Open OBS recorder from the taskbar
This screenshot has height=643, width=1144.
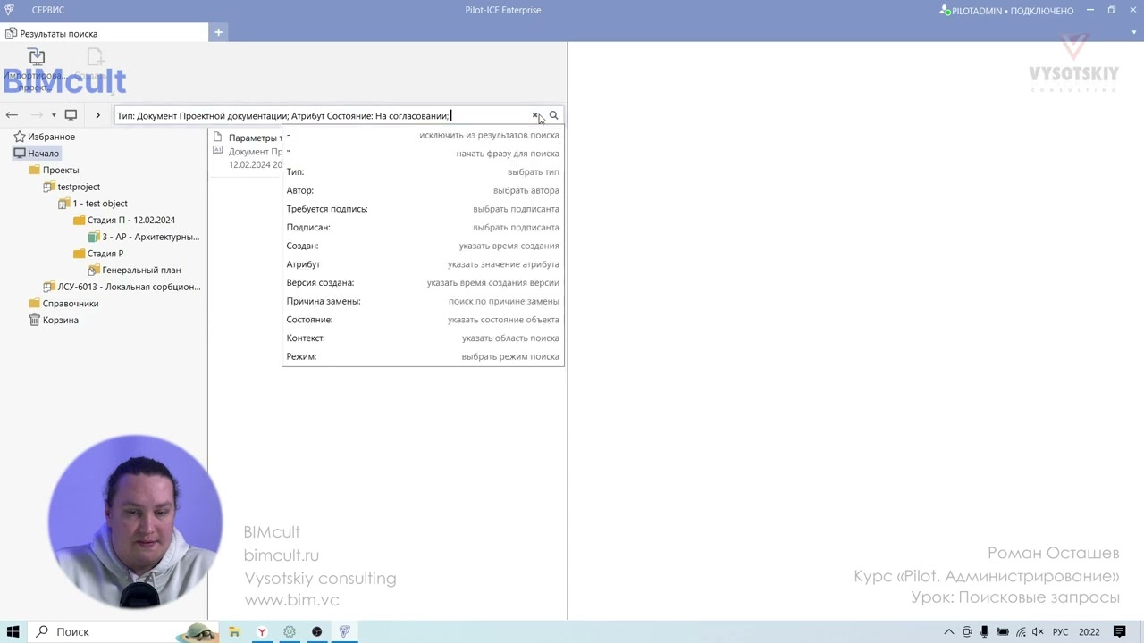[x=316, y=631]
